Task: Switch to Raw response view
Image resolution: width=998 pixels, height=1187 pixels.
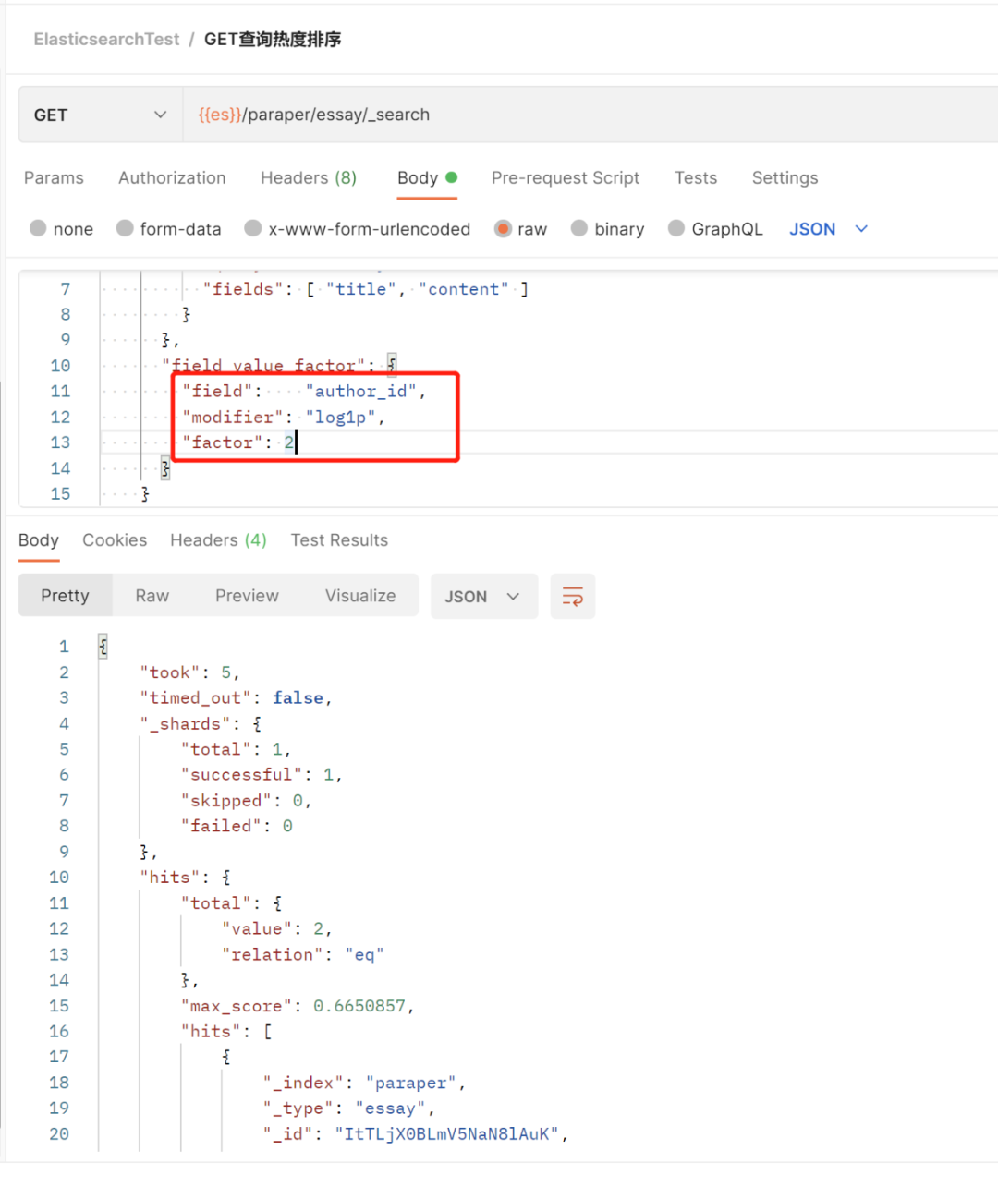Action: [152, 596]
